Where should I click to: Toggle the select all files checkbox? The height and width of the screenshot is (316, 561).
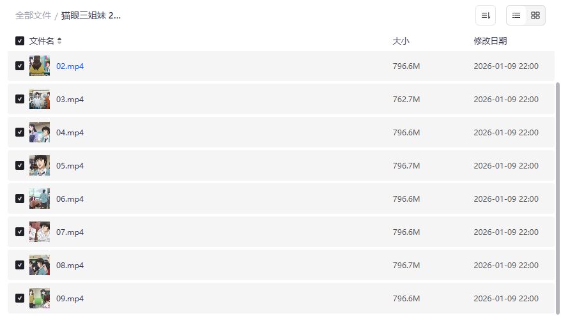[x=20, y=41]
